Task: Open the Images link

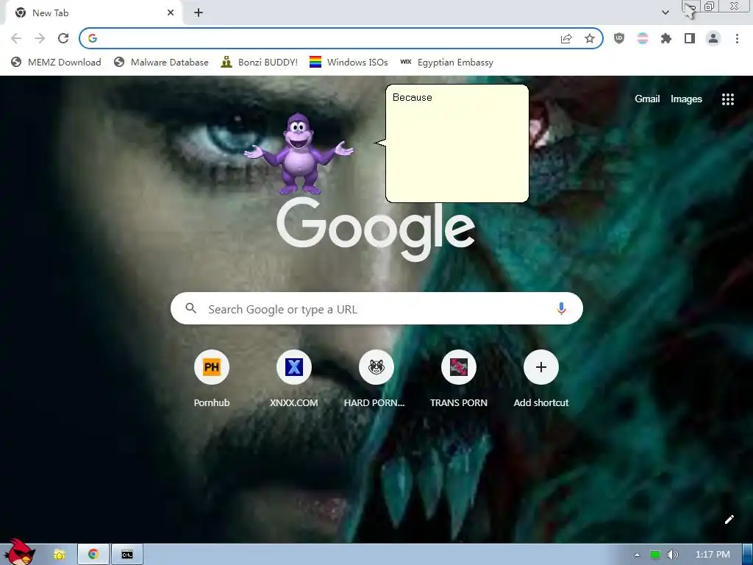Action: 686,99
